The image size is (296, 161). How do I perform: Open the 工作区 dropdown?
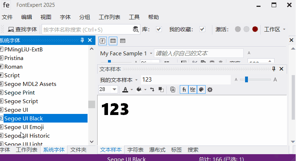tap(274, 29)
